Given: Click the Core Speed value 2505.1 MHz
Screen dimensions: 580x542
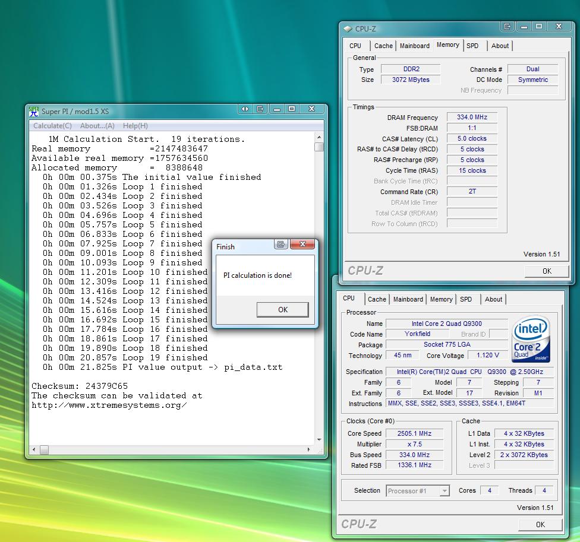Looking at the screenshot, I should pos(414,433).
